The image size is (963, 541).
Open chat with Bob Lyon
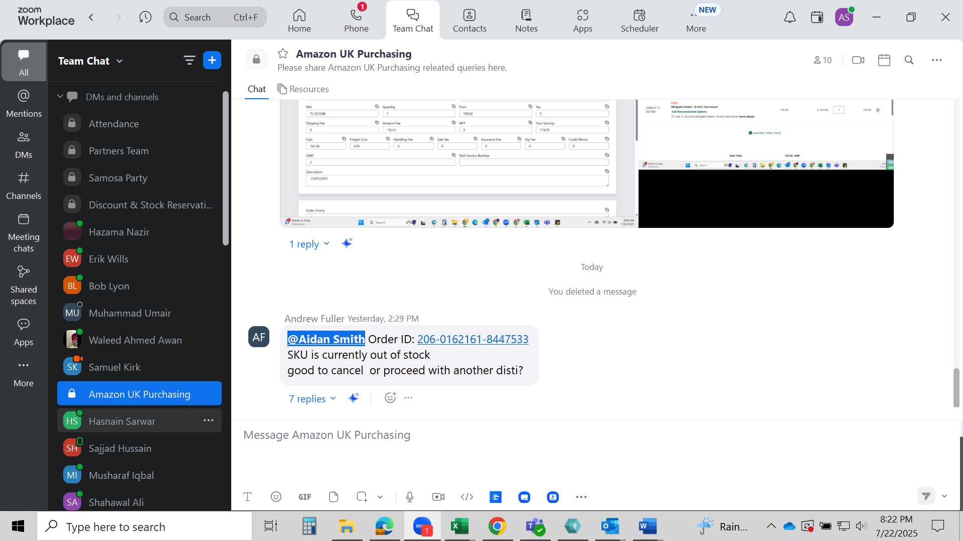(x=139, y=286)
